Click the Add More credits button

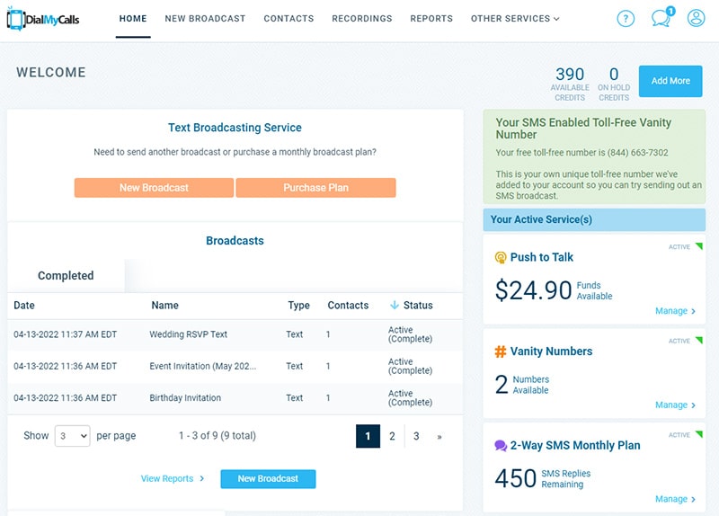pos(670,81)
